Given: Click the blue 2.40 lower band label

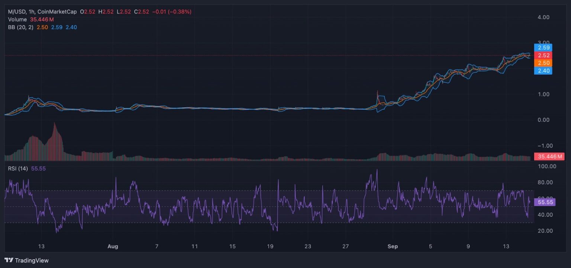Looking at the screenshot, I should 543,71.
